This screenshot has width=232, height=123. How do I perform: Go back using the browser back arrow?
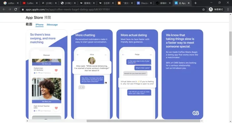[x=4, y=9]
